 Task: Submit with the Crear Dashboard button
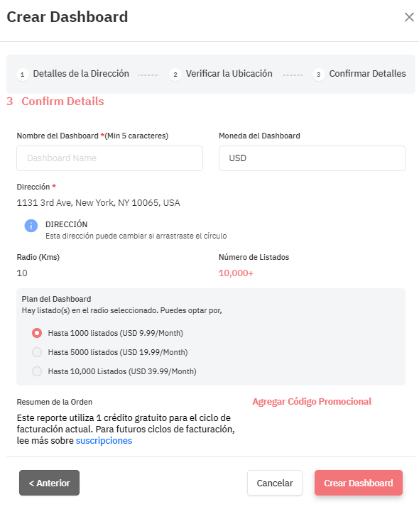click(359, 483)
